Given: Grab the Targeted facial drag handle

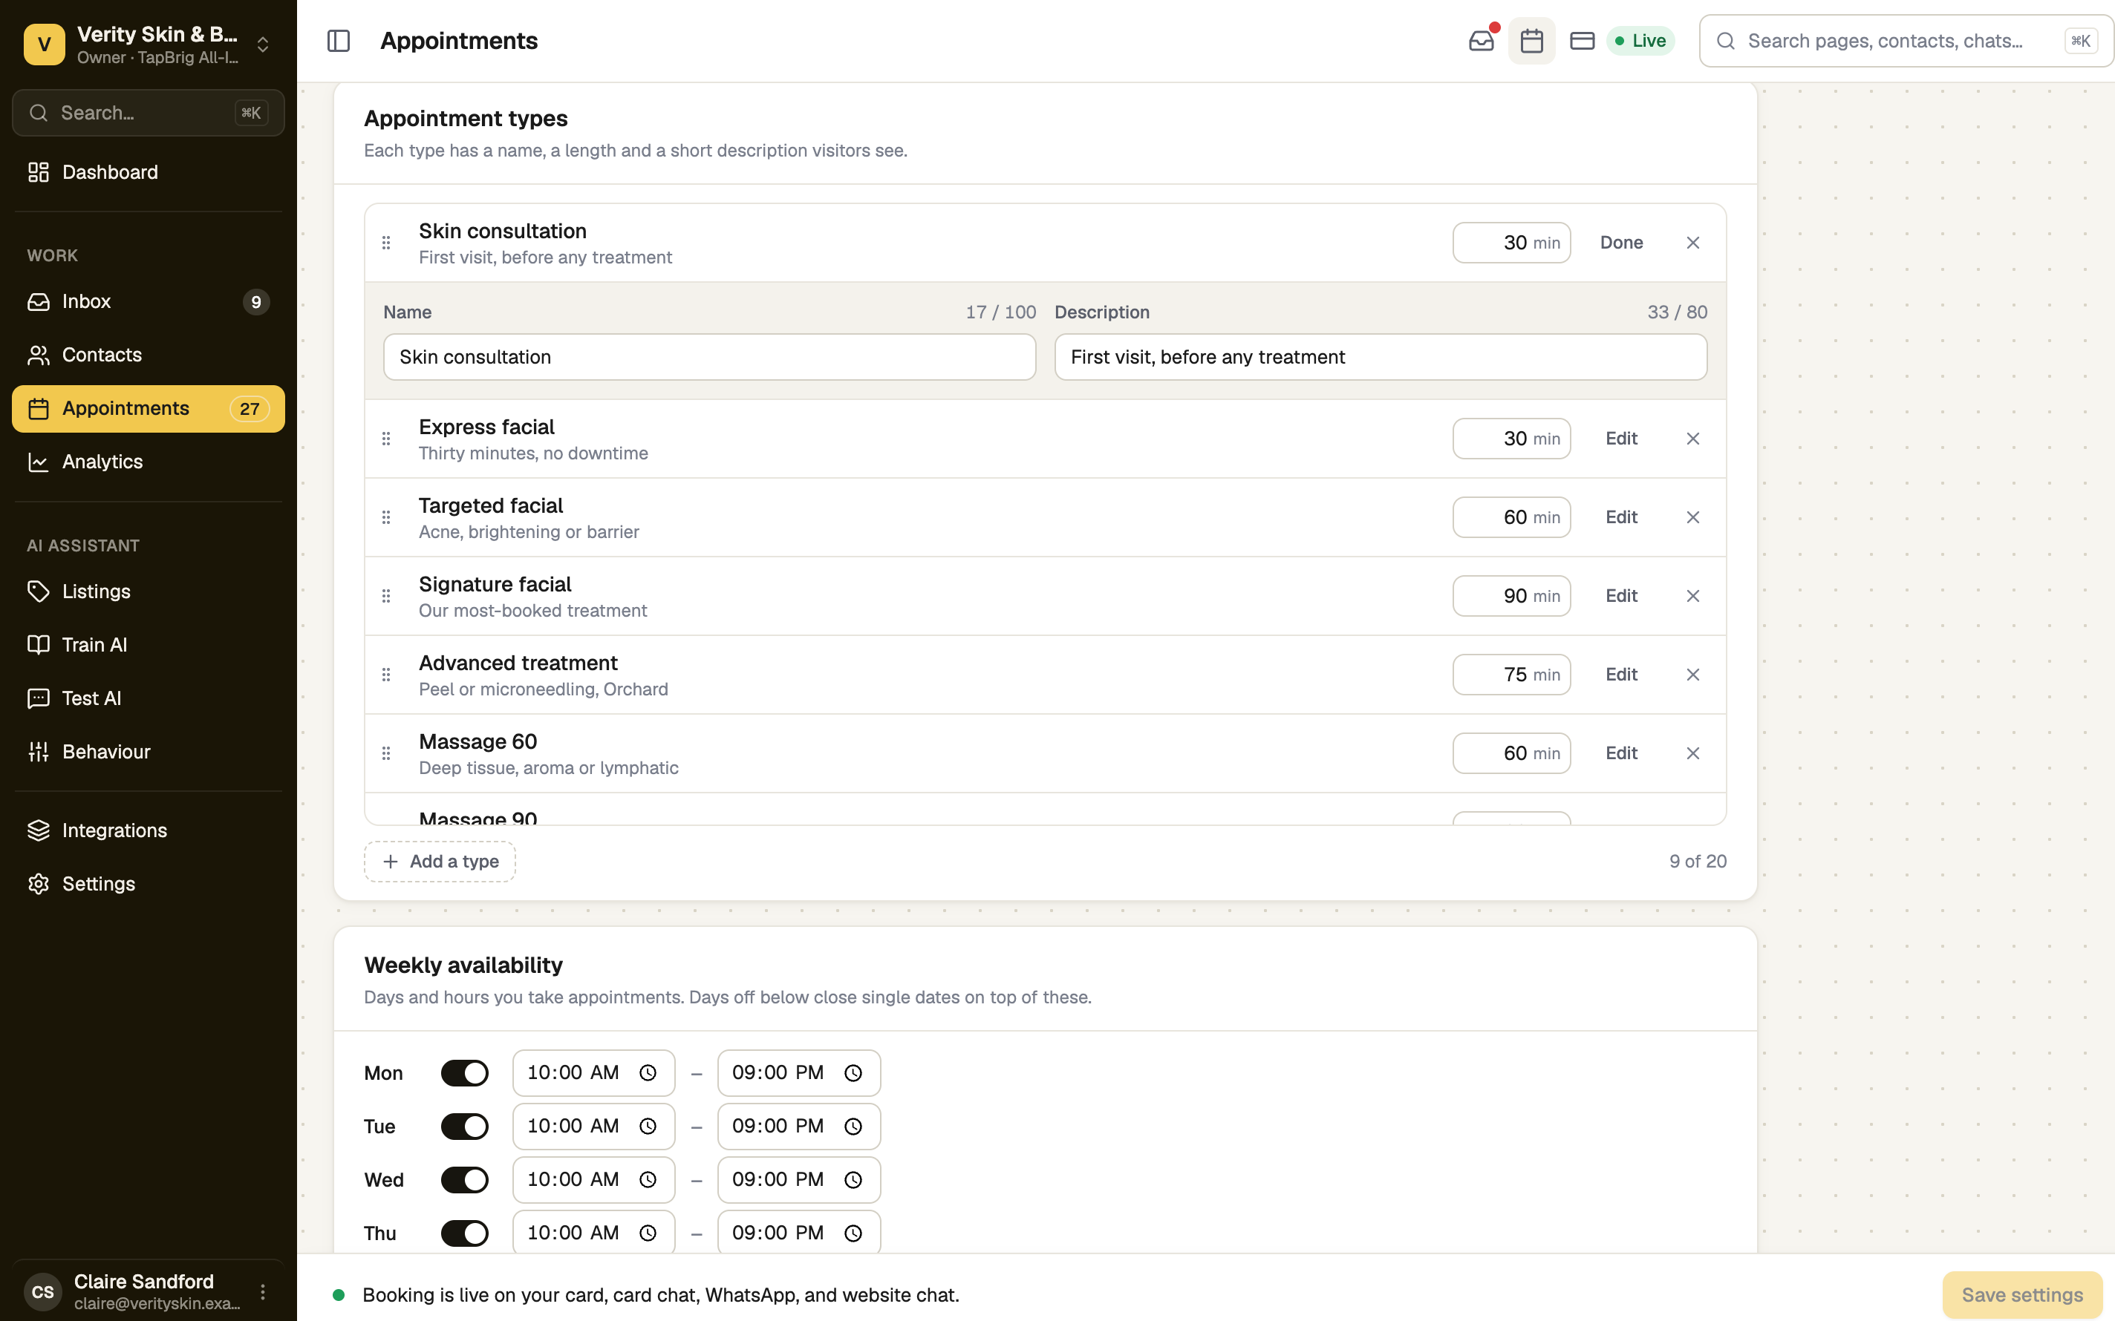Looking at the screenshot, I should pyautogui.click(x=386, y=517).
